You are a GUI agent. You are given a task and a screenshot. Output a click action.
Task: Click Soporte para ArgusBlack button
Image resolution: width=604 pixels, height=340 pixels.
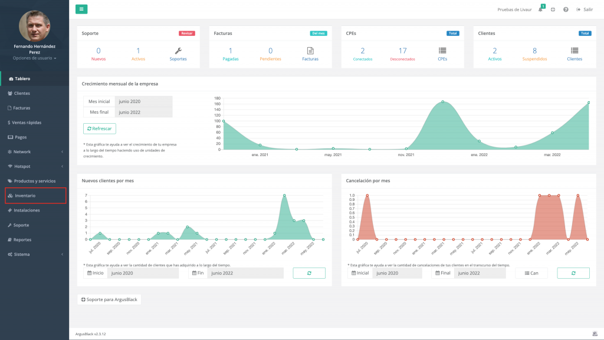pos(109,299)
